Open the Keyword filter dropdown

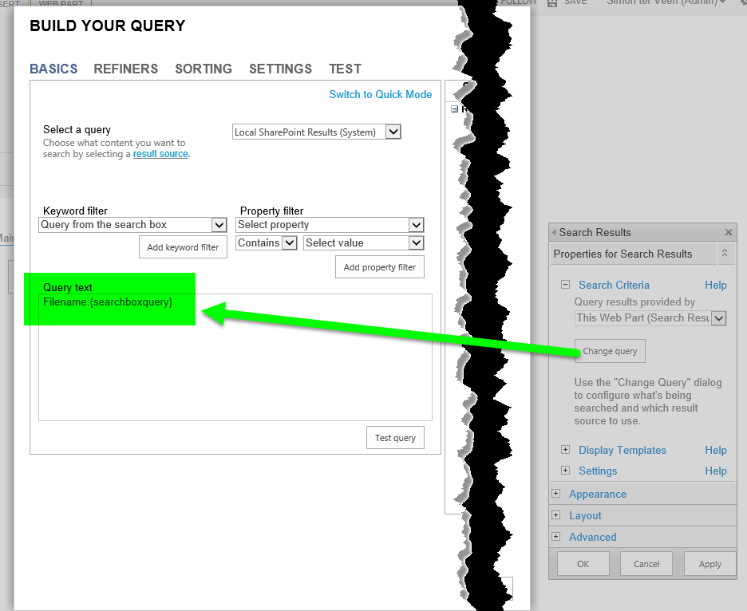pos(132,225)
